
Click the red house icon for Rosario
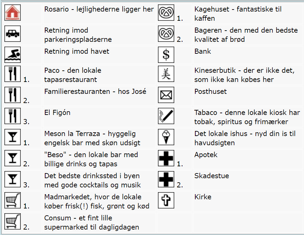point(13,13)
